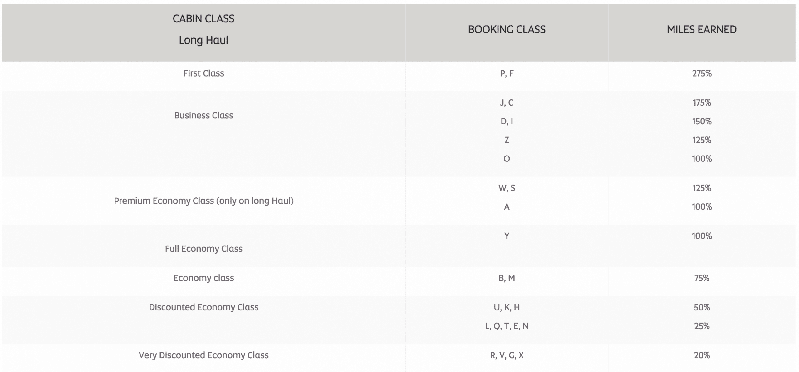Click the P, F booking class cell

tap(507, 73)
